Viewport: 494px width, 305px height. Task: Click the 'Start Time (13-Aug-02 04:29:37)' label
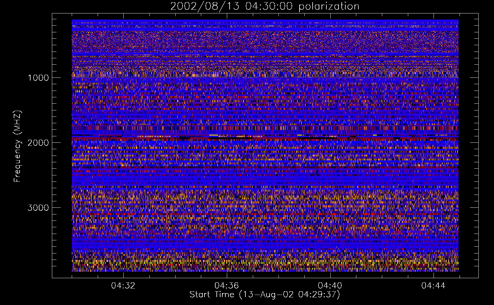pyautogui.click(x=265, y=295)
